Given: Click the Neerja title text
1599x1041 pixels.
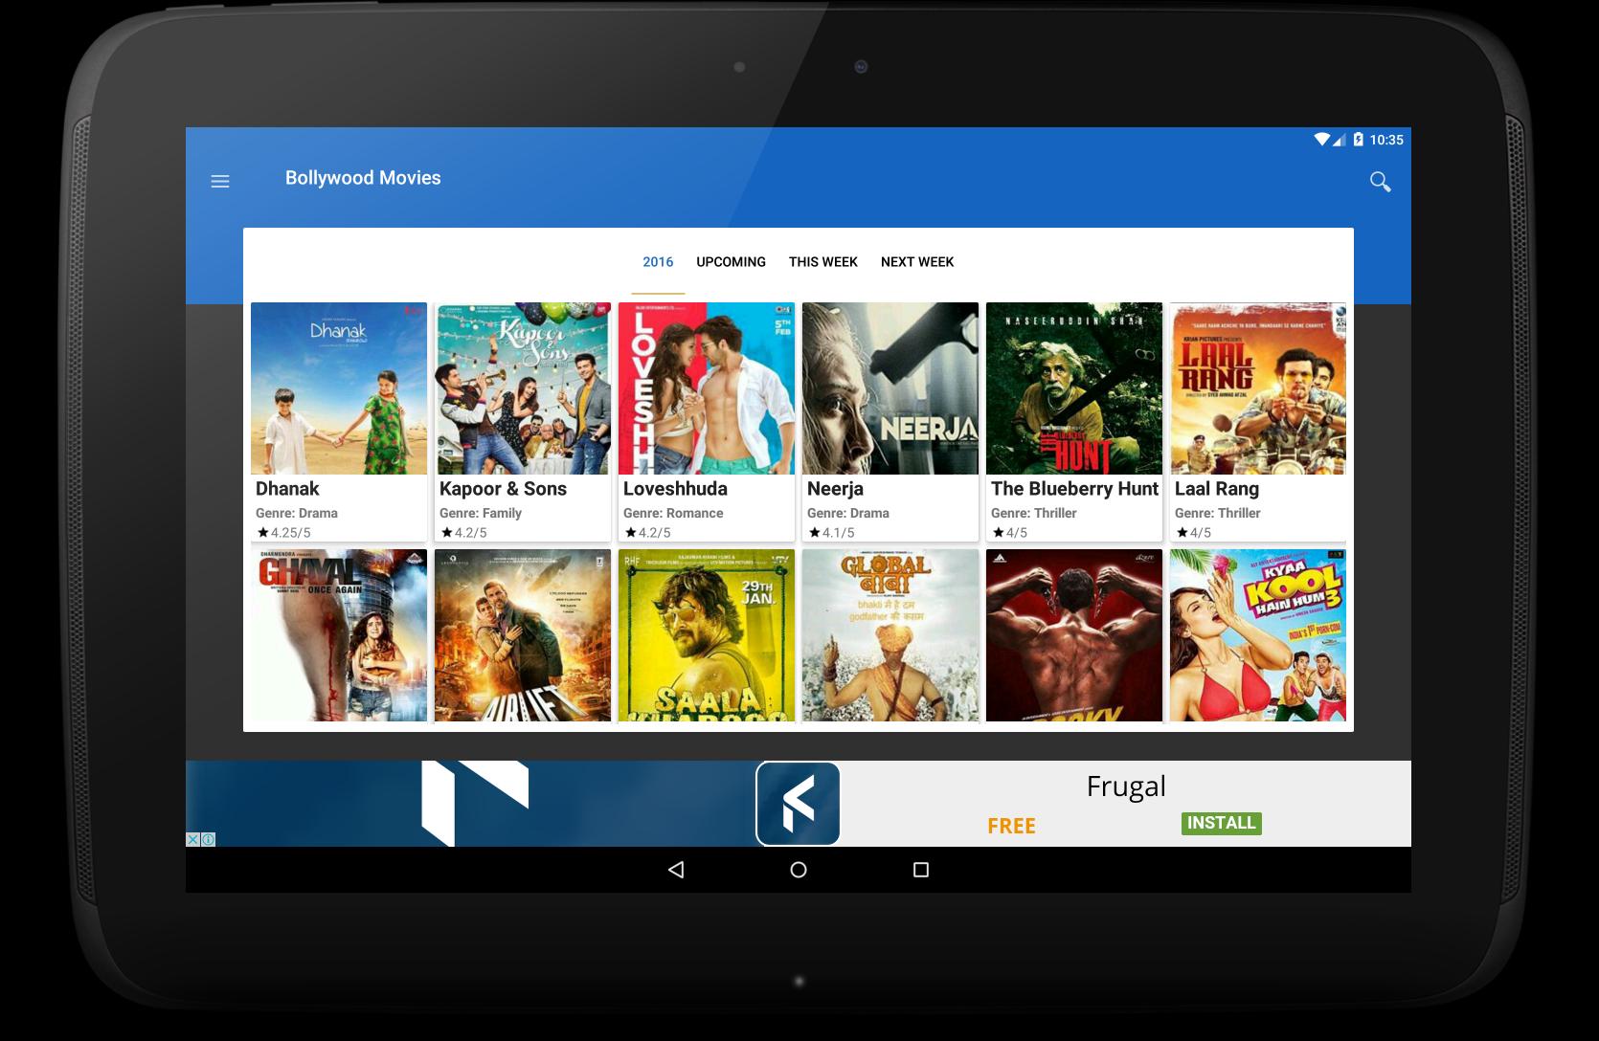Looking at the screenshot, I should point(835,490).
